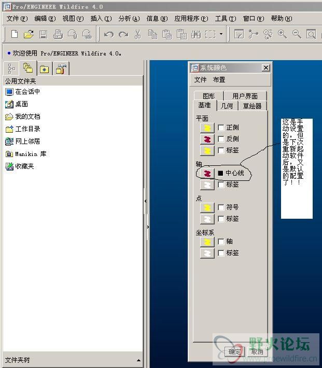Collapse navigator with left arrow on the divider
This screenshot has height=368, width=322.
(146, 201)
